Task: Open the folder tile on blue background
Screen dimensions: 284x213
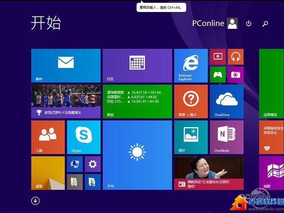Action: tap(93, 182)
